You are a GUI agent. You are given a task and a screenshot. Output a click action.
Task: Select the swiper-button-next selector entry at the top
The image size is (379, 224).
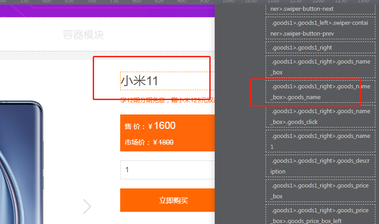tap(320, 9)
